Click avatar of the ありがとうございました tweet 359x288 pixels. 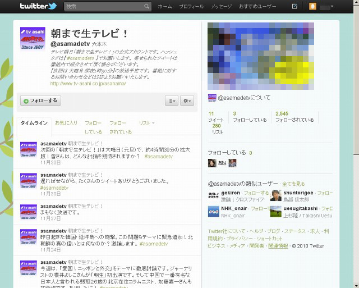pos(29,181)
